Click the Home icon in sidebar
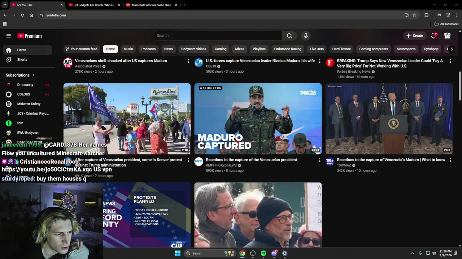This screenshot has width=462, height=259. [x=9, y=50]
